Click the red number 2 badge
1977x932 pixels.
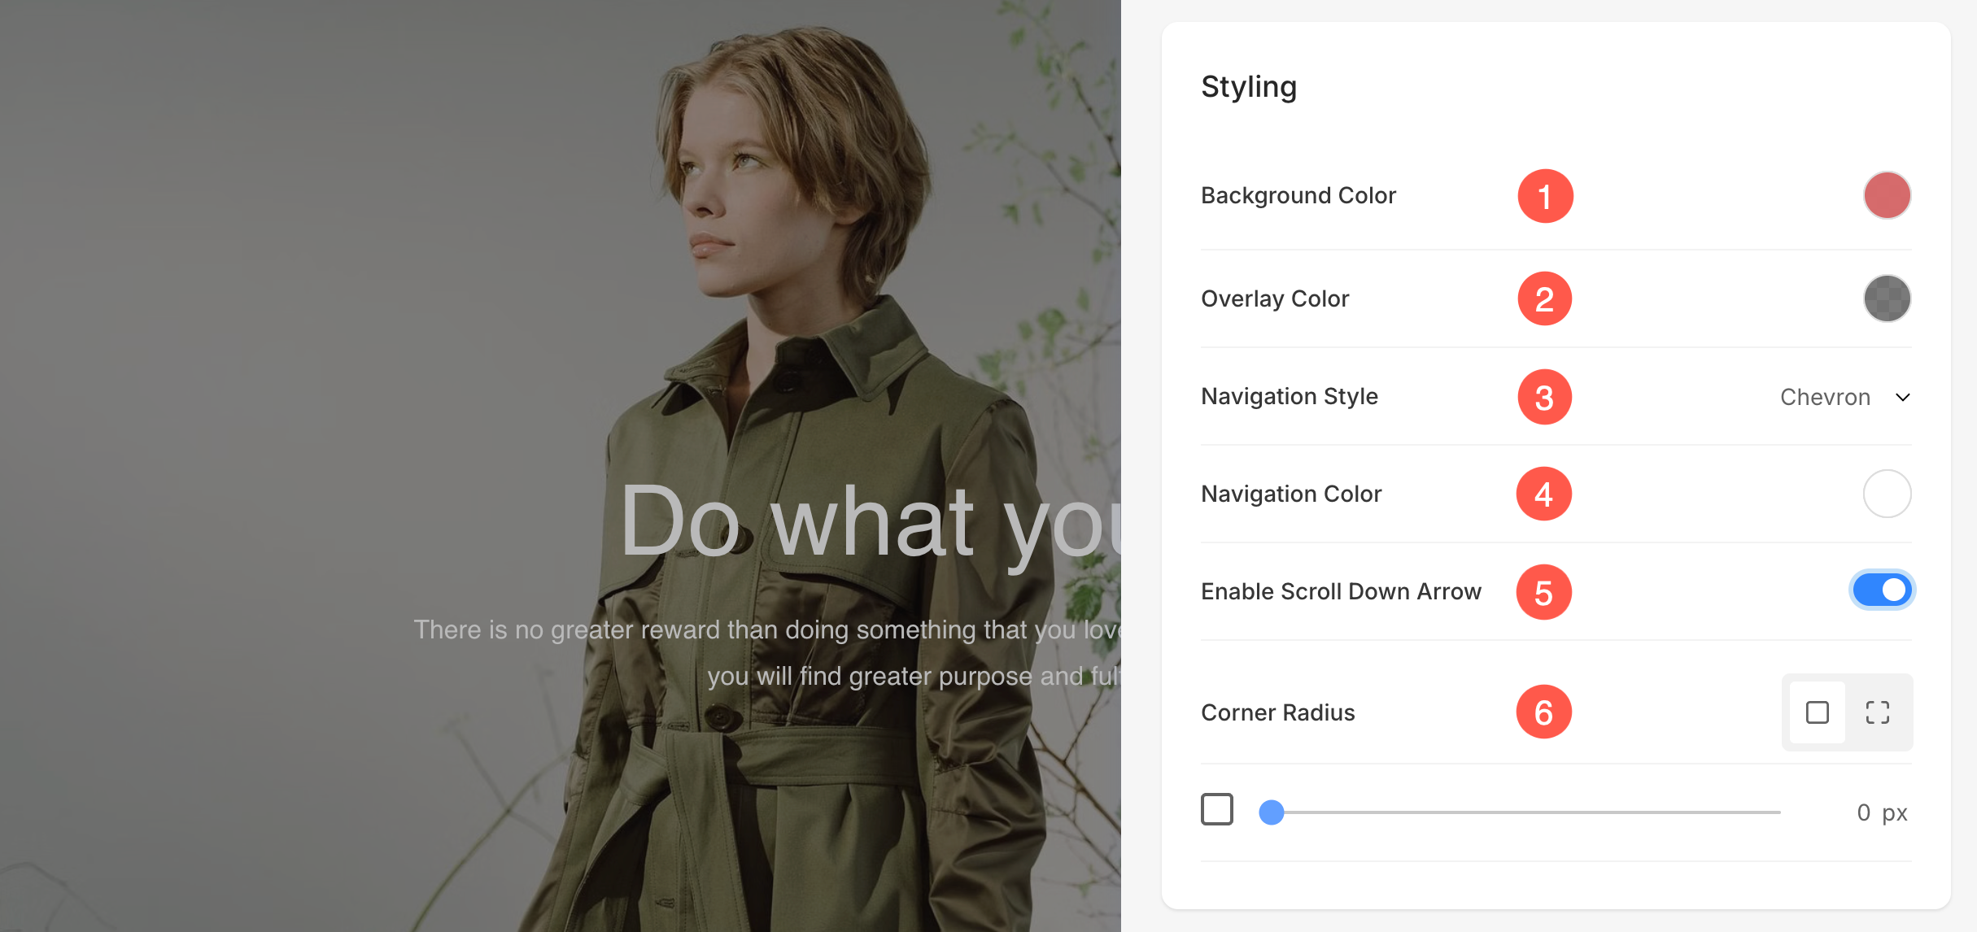pyautogui.click(x=1545, y=298)
